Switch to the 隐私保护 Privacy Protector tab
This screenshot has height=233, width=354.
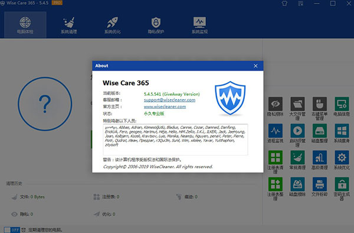[156, 25]
